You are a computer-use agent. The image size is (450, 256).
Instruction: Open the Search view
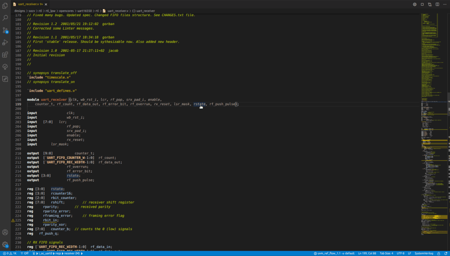pos(5,18)
